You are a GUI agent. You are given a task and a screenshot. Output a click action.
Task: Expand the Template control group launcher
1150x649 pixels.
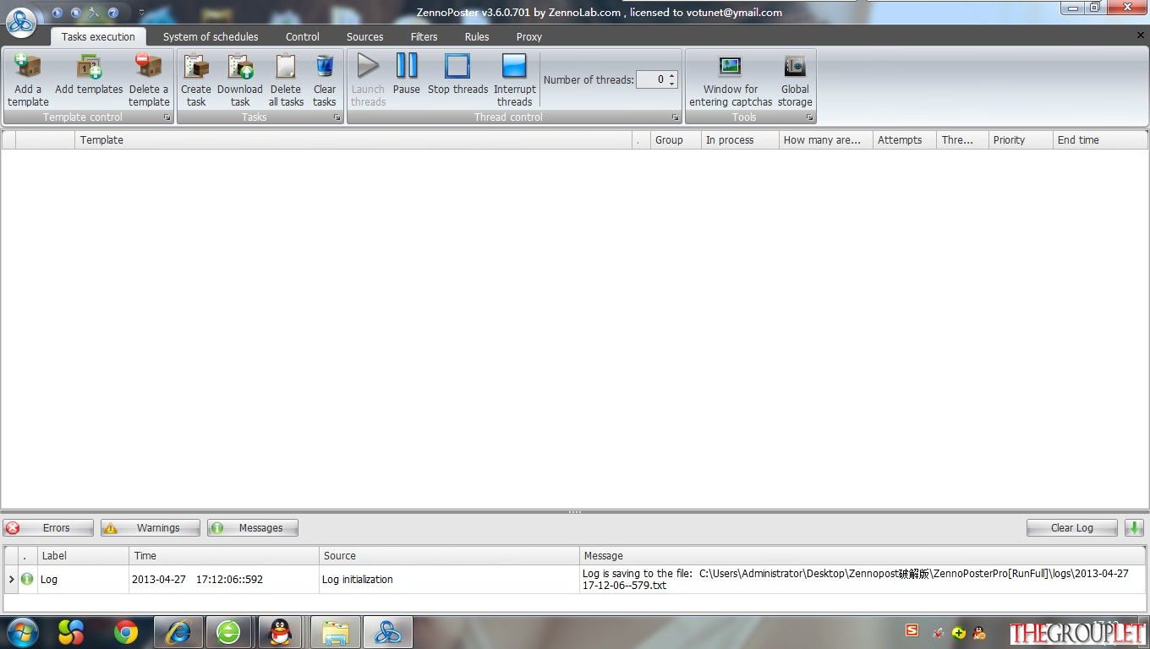167,117
